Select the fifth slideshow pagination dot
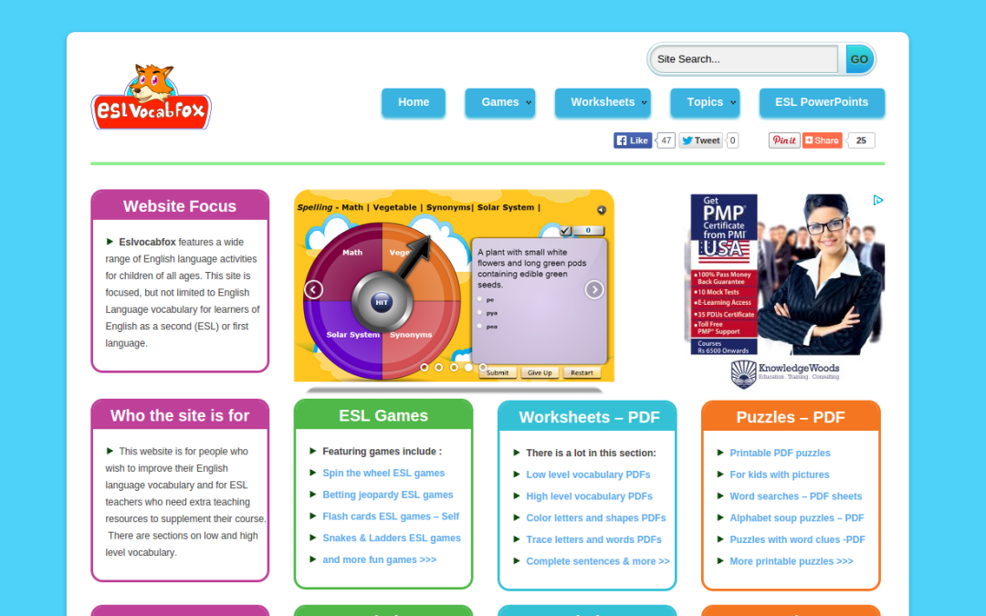This screenshot has height=616, width=986. 483,367
